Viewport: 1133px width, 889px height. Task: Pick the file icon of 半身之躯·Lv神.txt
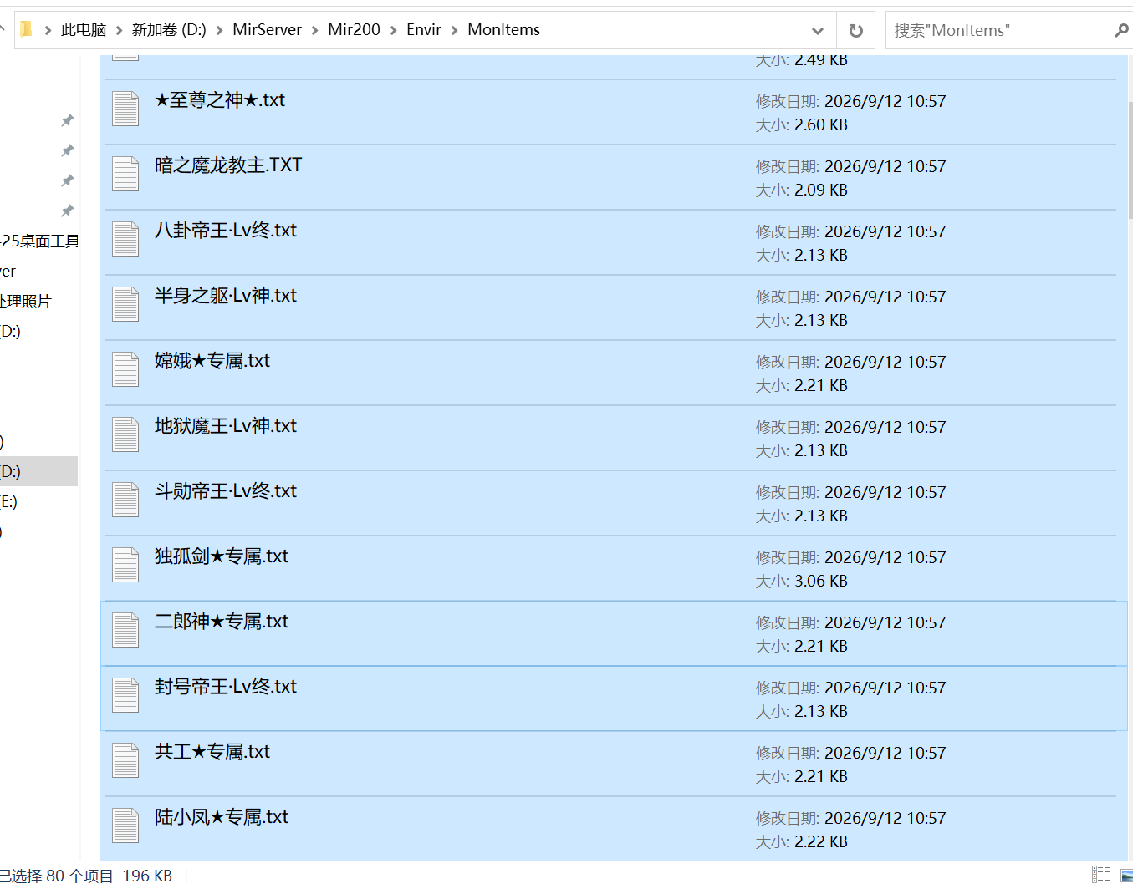(x=125, y=304)
